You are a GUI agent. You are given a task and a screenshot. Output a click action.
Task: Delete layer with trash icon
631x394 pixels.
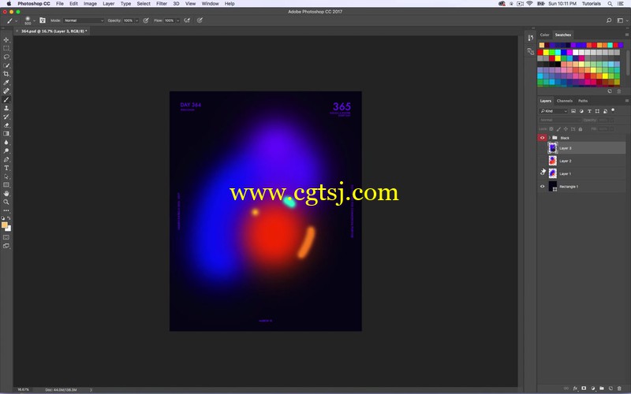point(619,388)
